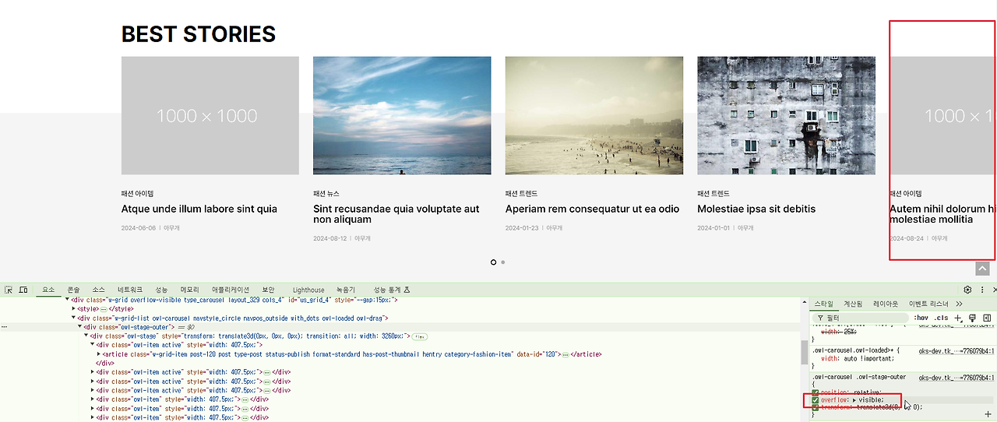Collapse the w-grid-list owl-carousel node
Screen dimensions: 997x422
pyautogui.click(x=74, y=318)
